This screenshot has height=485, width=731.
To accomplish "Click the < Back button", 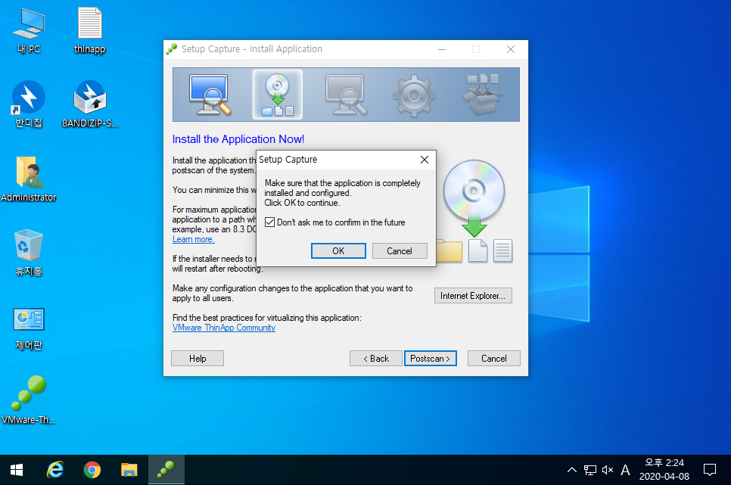I will coord(376,359).
